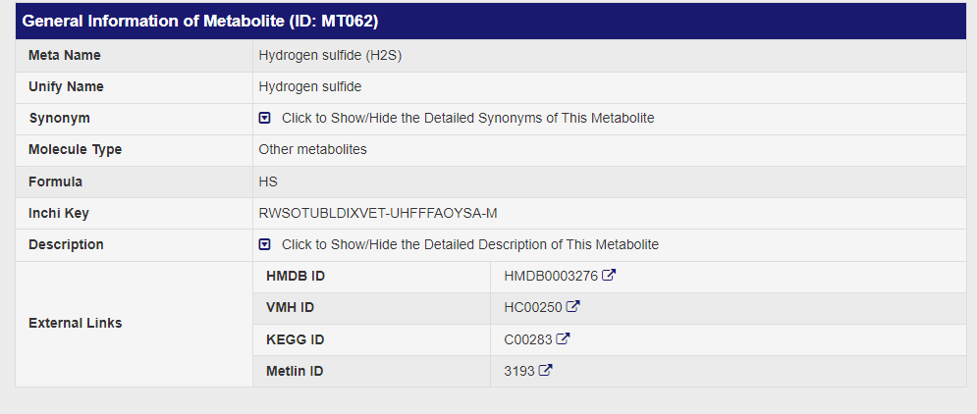The height and width of the screenshot is (414, 977).
Task: Click the C00283 external link icon
Action: pyautogui.click(x=563, y=339)
